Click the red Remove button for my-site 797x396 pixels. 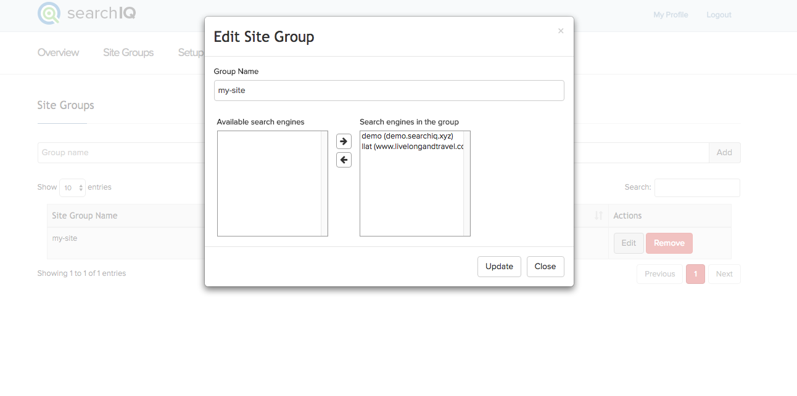669,243
